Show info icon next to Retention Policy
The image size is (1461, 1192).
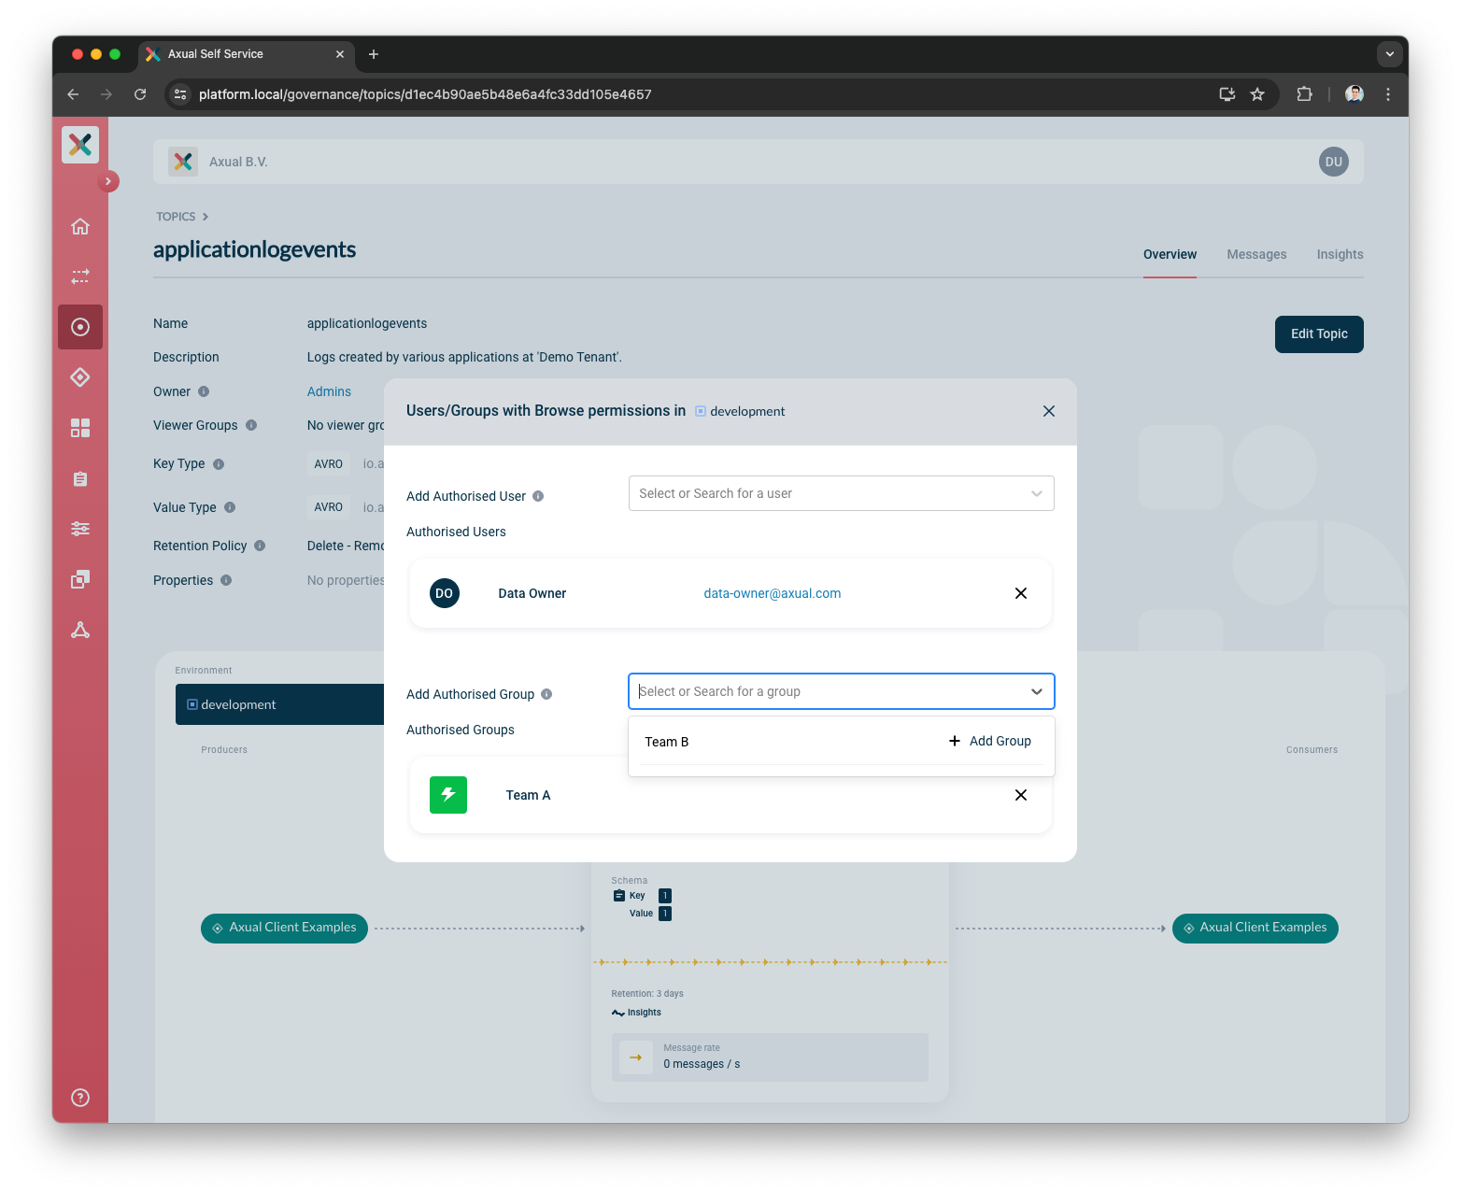260,546
